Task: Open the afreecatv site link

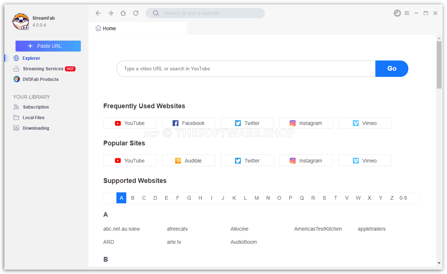Action: pos(177,229)
